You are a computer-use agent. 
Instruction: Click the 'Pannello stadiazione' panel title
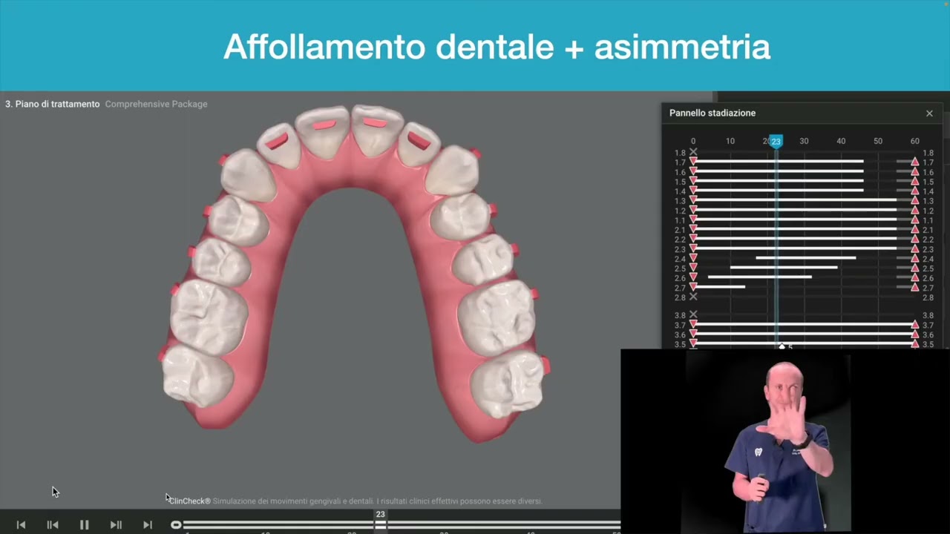click(712, 113)
